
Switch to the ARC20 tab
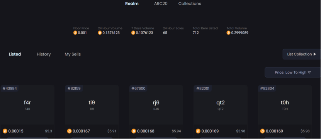pyautogui.click(x=161, y=3)
